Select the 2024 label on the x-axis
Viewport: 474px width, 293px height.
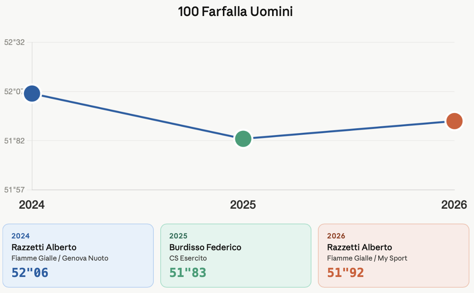32,205
